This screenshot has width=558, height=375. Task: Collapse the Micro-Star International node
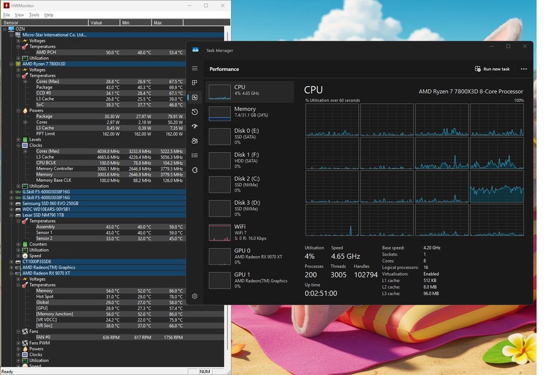tap(11, 35)
